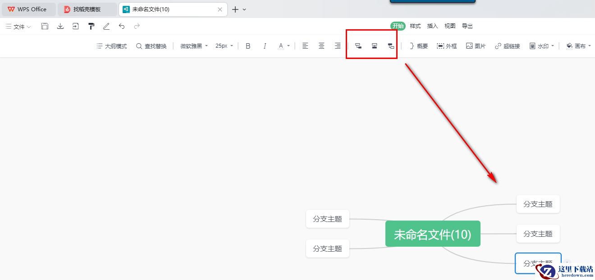Switch to the 样式 ribbon tab
The height and width of the screenshot is (280, 595).
415,26
